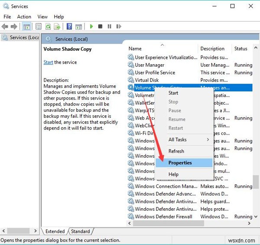Switch to the Standard tab
This screenshot has width=260, height=245.
click(81, 231)
